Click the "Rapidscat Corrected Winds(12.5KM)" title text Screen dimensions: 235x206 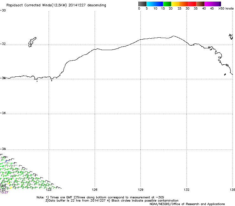click(37, 5)
